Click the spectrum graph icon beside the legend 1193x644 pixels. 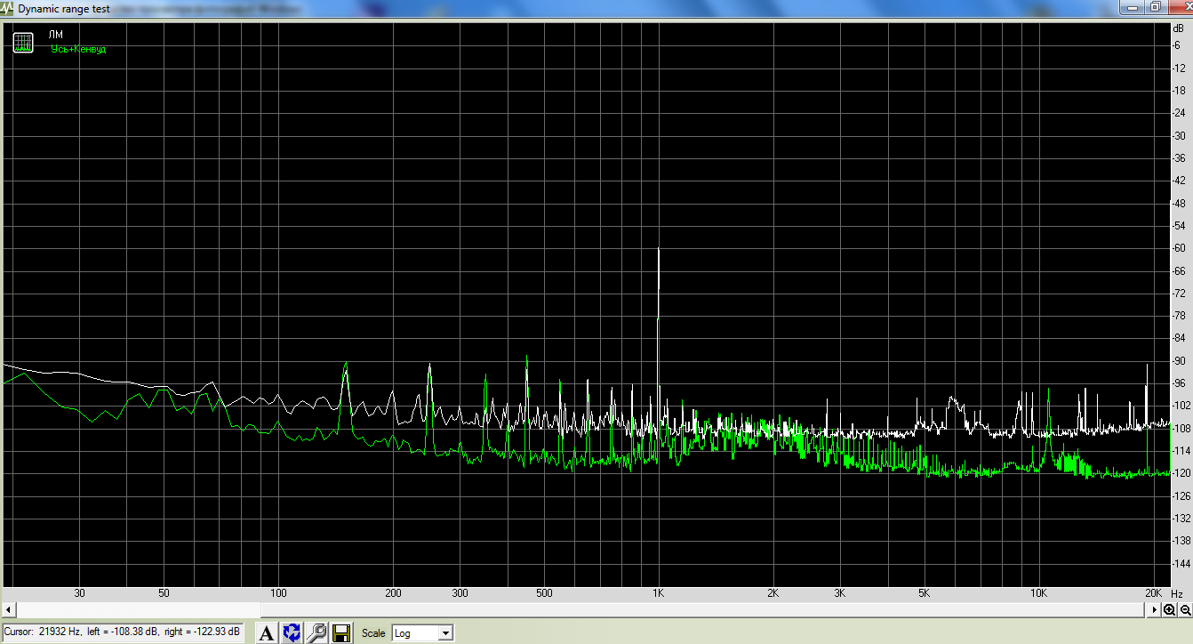(x=23, y=42)
